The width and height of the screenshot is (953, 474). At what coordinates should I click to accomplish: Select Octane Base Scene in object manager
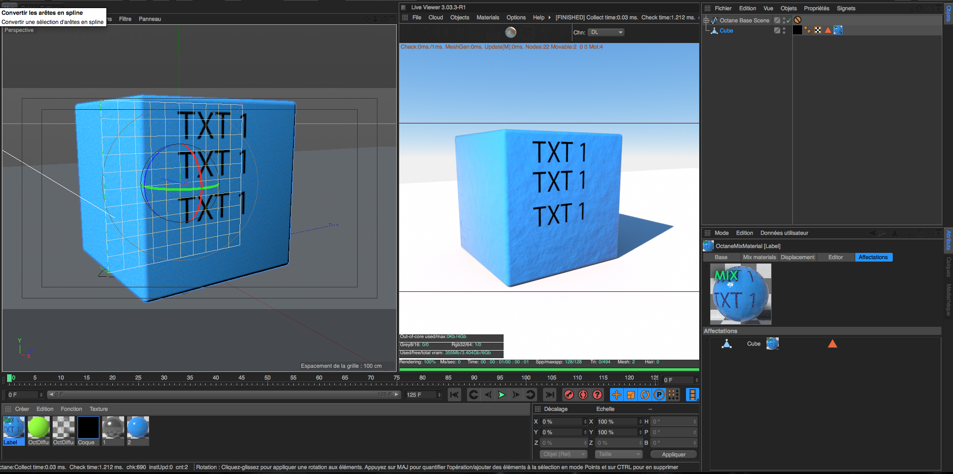click(744, 21)
